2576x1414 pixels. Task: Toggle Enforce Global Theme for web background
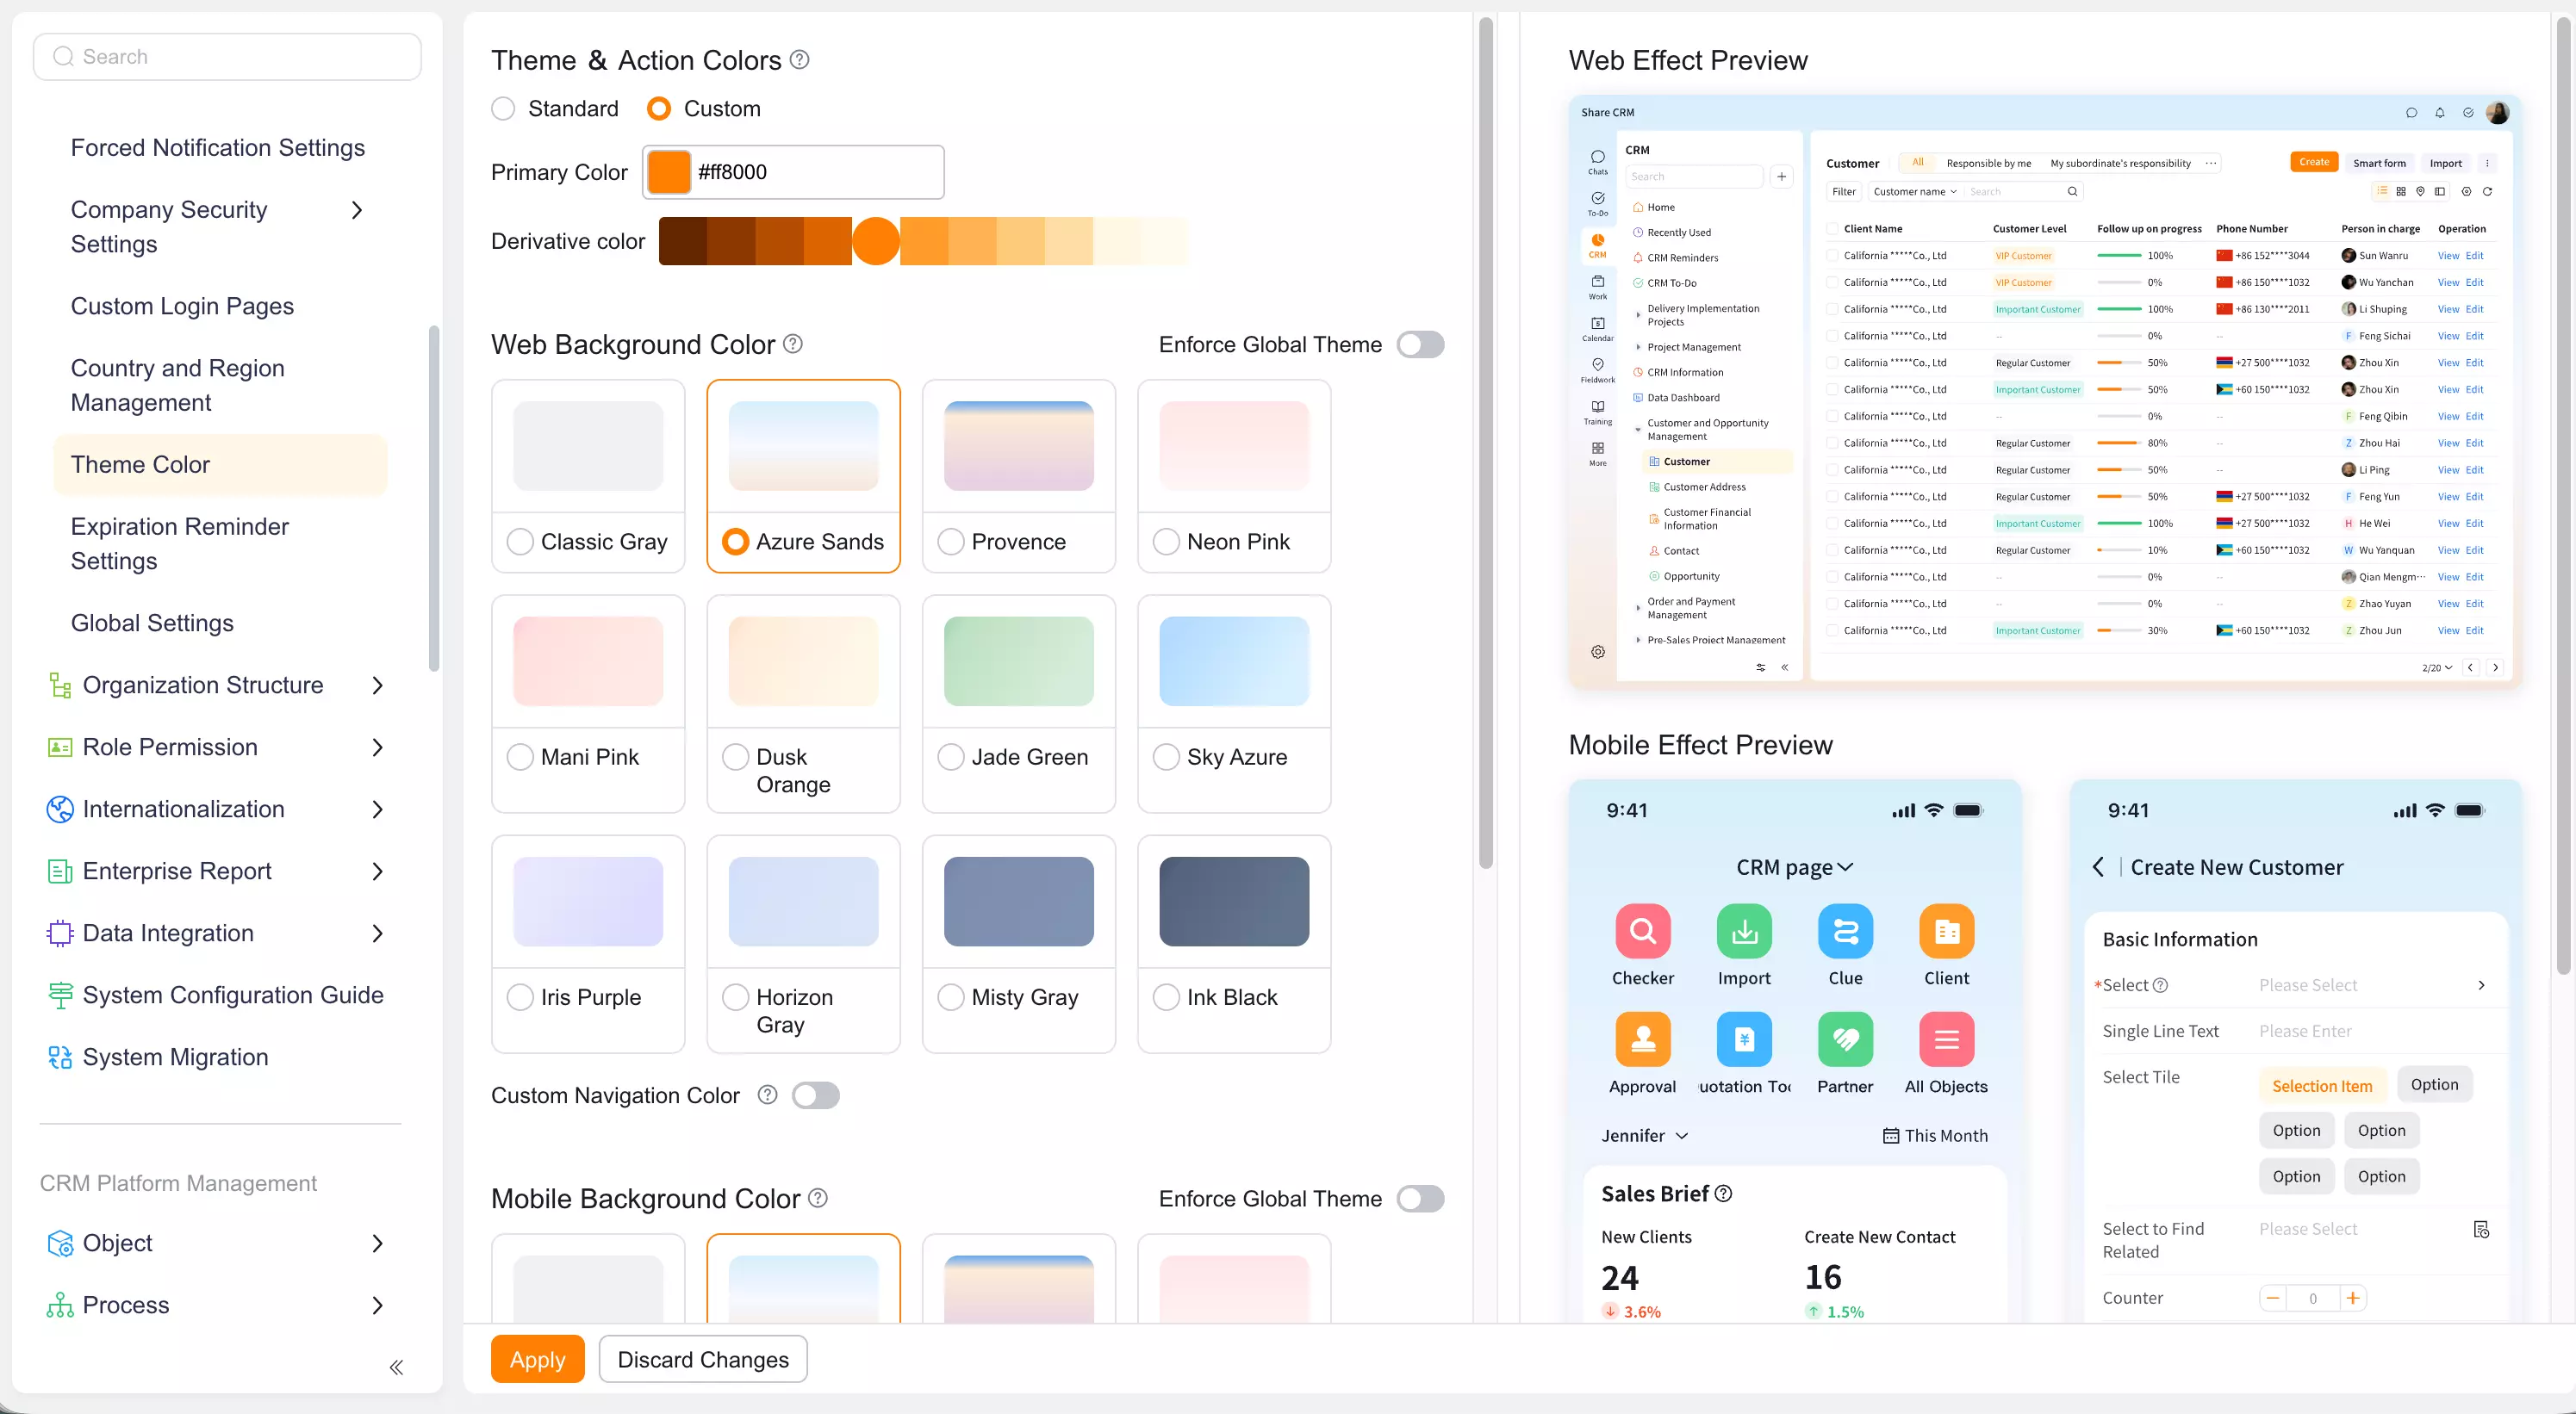(1420, 344)
